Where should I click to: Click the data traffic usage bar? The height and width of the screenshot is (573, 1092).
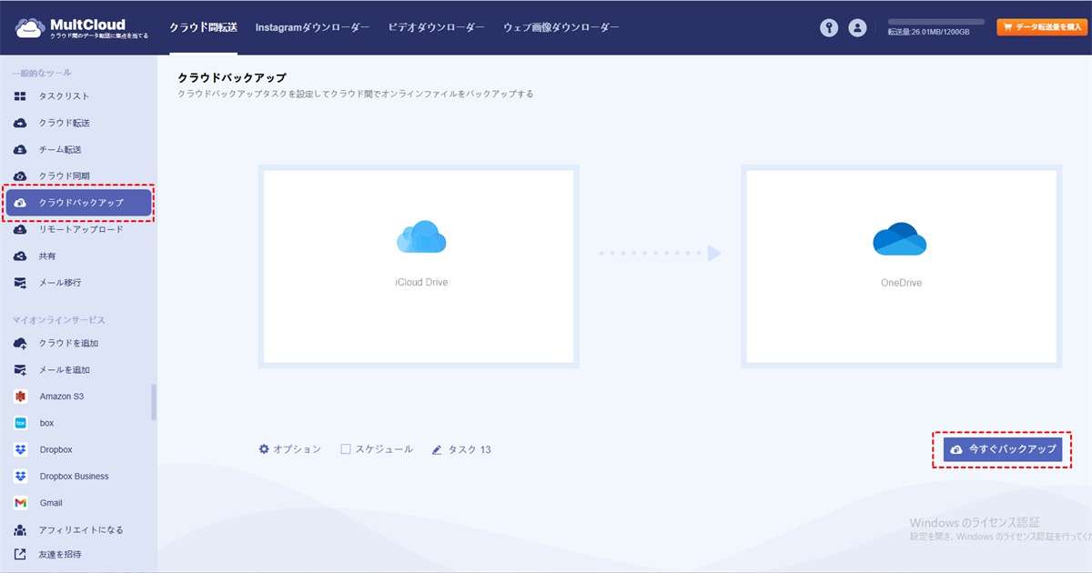point(935,21)
